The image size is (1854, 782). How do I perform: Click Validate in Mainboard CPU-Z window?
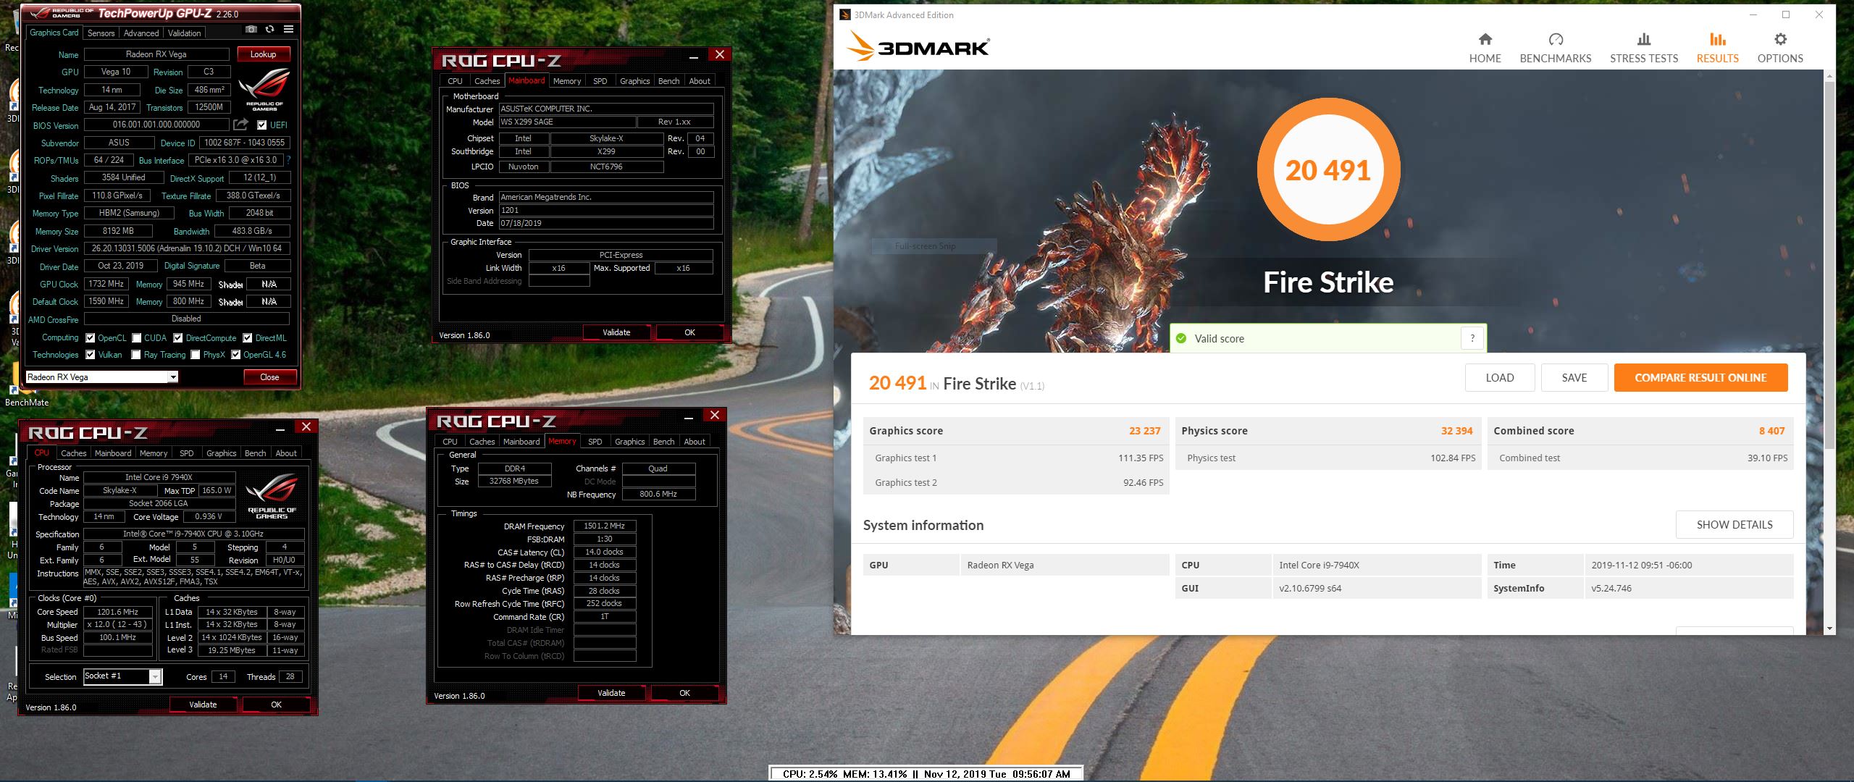tap(616, 332)
